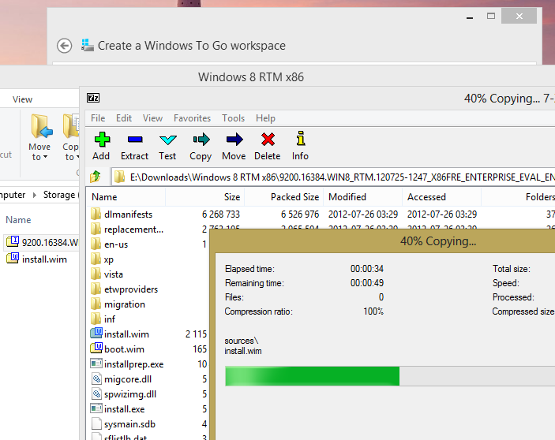Sort by Accessed column header

(442, 197)
